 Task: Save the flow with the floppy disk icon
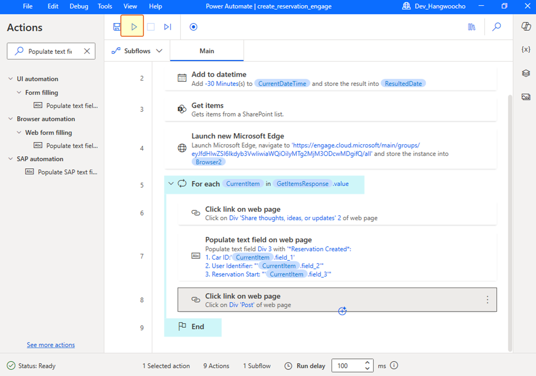click(x=117, y=27)
